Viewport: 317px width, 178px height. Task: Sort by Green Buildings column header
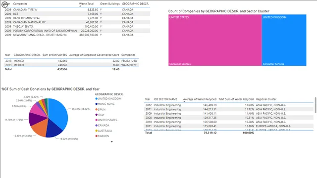click(x=110, y=3)
